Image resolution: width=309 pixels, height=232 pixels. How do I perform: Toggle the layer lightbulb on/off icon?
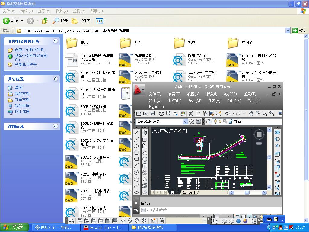[x=215, y=121]
